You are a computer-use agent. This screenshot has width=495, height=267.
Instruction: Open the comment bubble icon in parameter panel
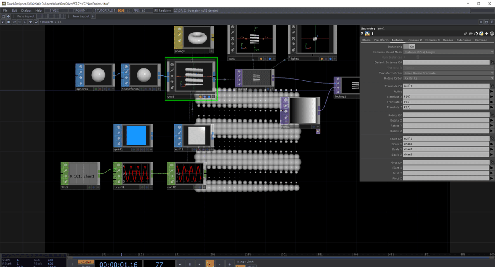tap(471, 33)
